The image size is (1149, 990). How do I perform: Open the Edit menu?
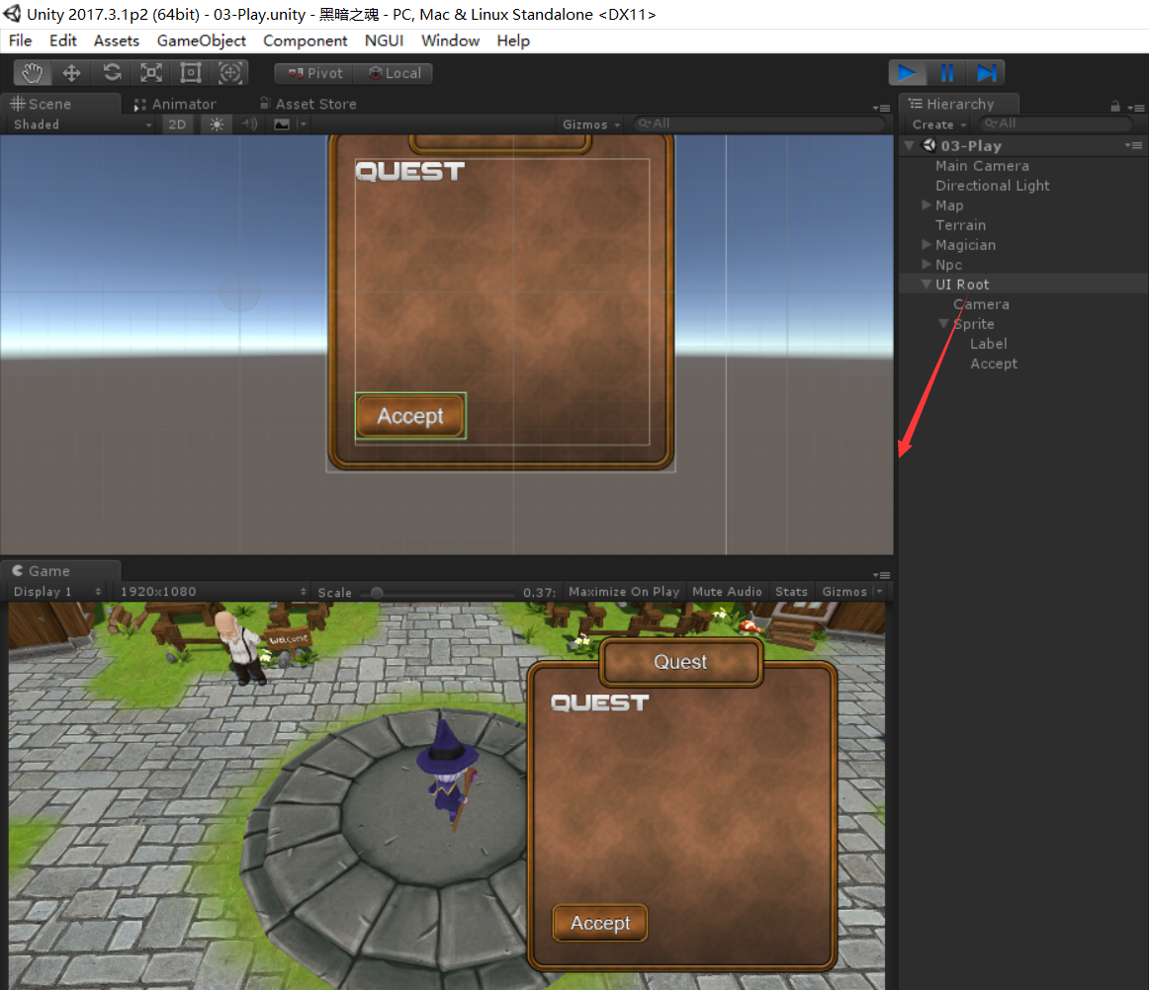pyautogui.click(x=63, y=41)
